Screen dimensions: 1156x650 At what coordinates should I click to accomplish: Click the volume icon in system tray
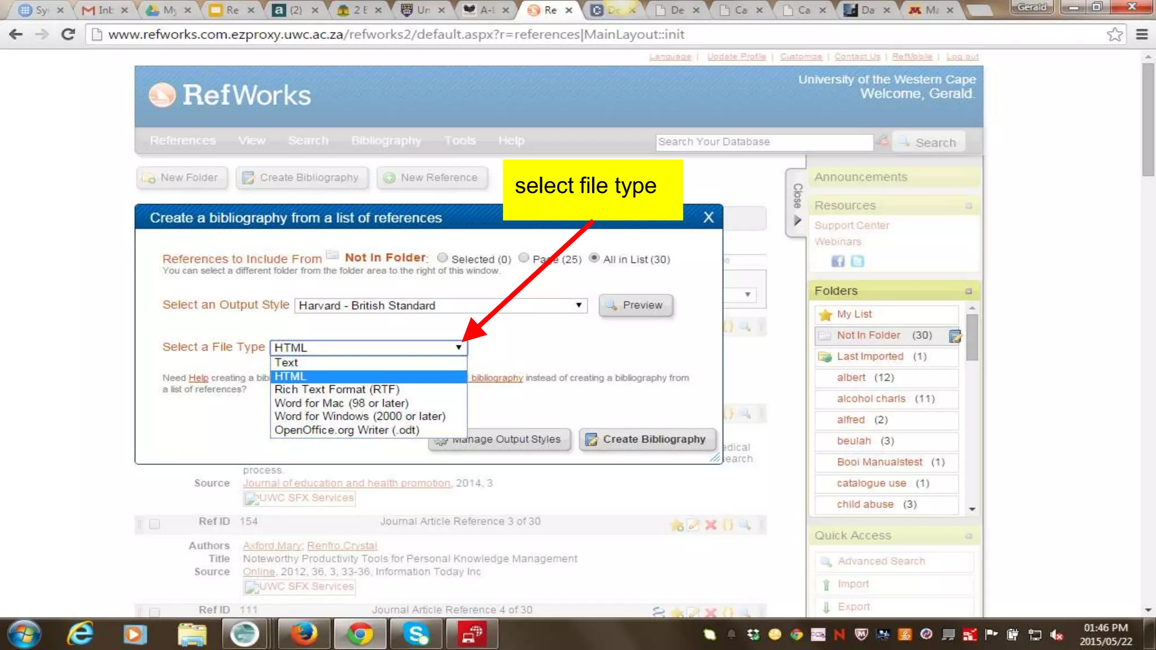coord(1056,635)
